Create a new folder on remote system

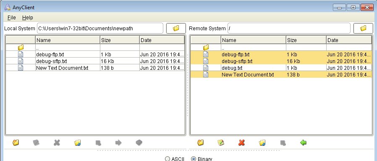click(x=200, y=143)
